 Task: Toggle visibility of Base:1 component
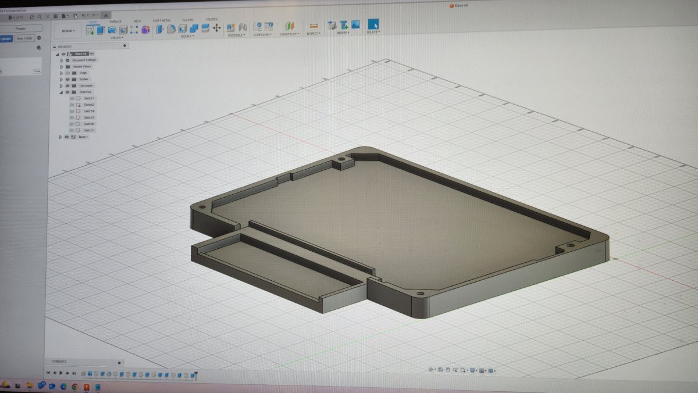point(67,137)
